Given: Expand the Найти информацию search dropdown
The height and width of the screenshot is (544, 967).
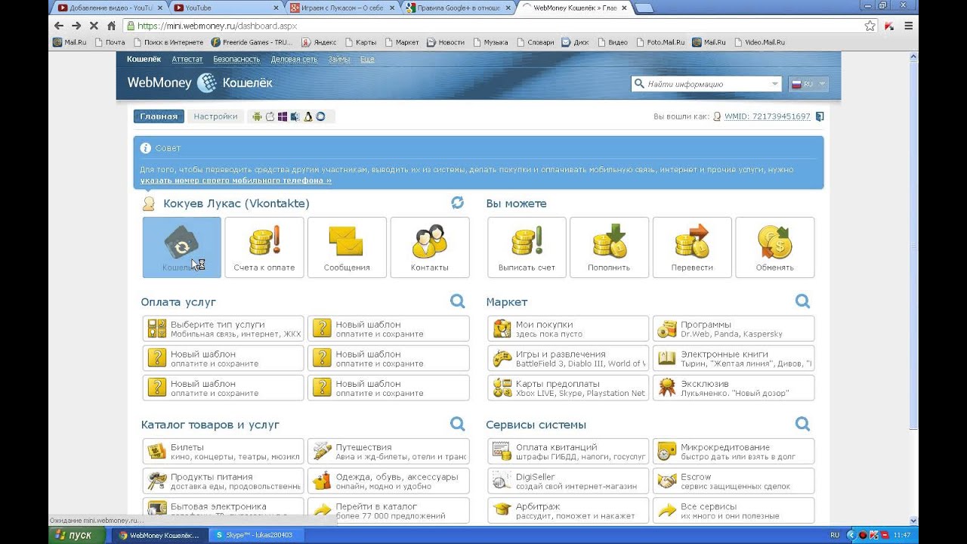Looking at the screenshot, I should (x=774, y=84).
